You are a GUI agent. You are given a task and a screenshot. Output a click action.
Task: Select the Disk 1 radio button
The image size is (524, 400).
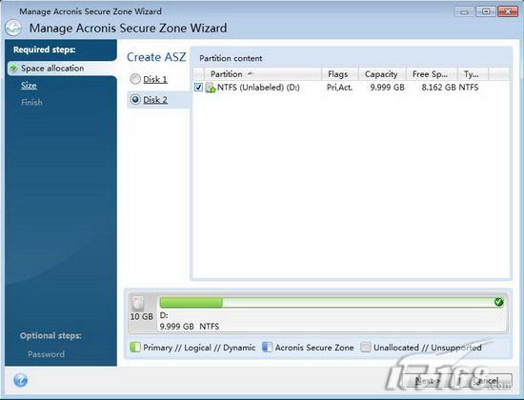click(135, 79)
